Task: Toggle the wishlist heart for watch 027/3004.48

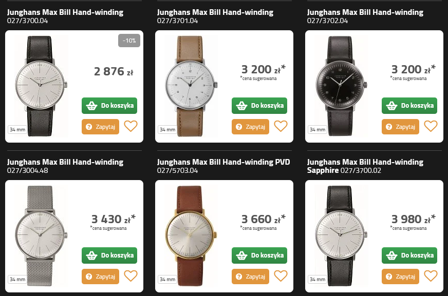Action: [x=131, y=276]
